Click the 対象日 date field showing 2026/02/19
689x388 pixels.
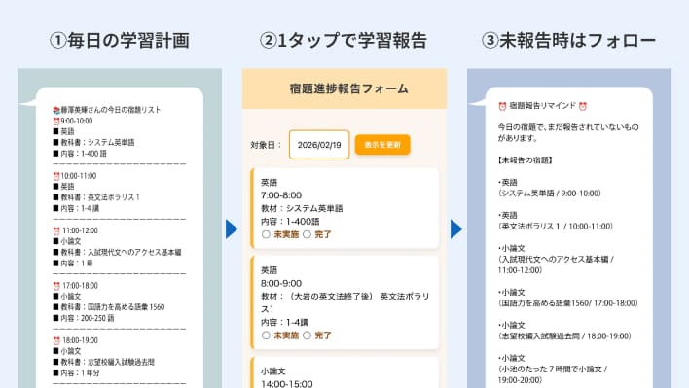(x=319, y=145)
